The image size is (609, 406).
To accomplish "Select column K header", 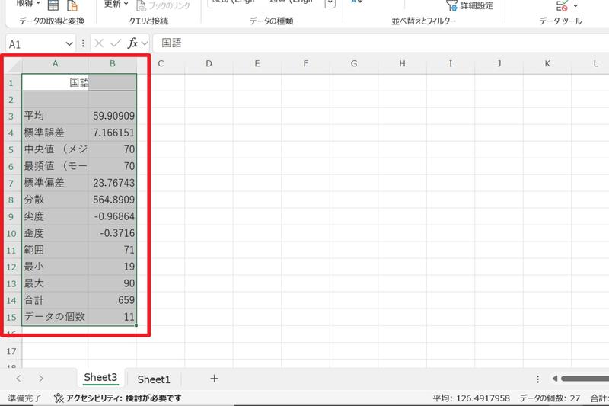I will 547,64.
